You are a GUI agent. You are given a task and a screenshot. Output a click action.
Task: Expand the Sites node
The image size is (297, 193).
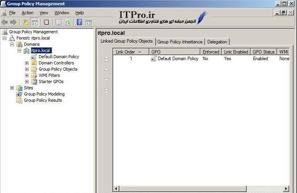(12, 88)
